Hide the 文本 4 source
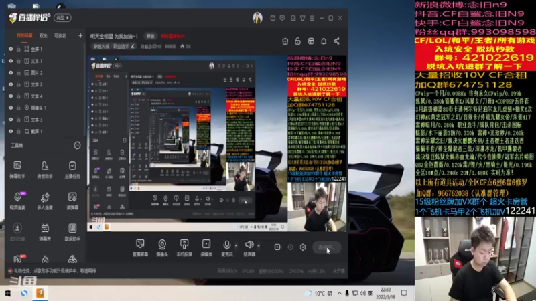Viewport: 536px width, 301px height. [11, 96]
